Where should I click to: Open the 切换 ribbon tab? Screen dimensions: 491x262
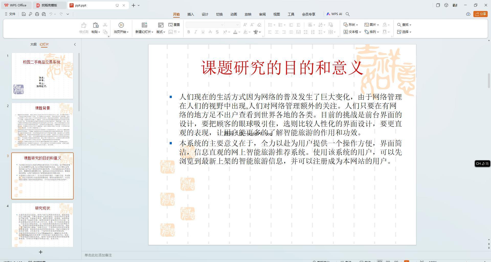coord(219,14)
